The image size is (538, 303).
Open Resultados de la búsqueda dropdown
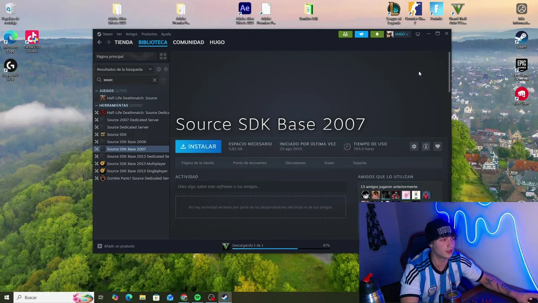(x=124, y=69)
